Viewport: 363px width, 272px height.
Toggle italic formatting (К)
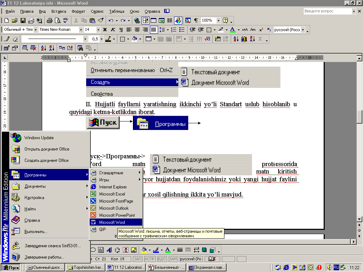(x=113, y=30)
